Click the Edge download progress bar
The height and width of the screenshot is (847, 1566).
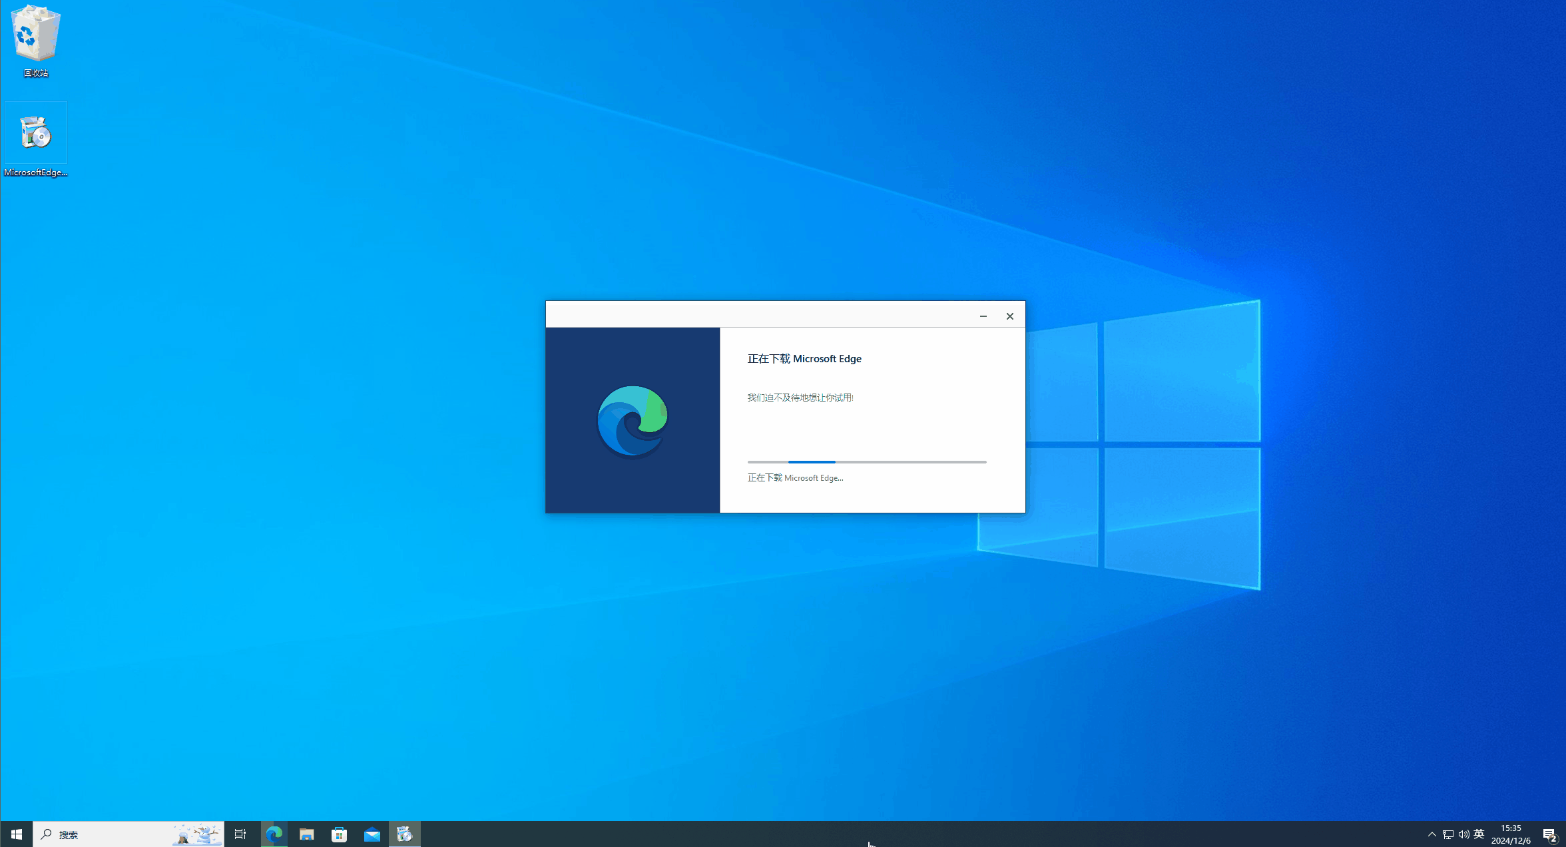pos(866,461)
